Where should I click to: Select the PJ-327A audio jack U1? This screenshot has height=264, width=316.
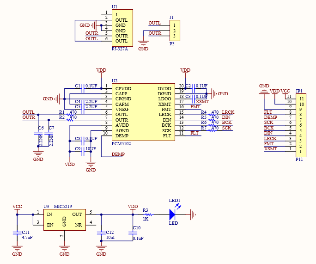click(122, 28)
